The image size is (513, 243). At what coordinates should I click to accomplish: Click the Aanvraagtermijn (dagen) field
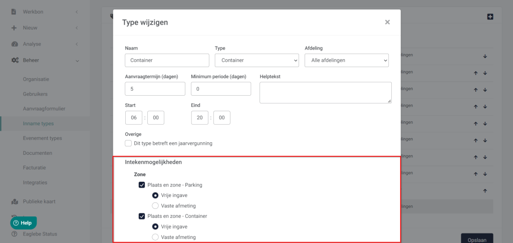click(x=155, y=89)
